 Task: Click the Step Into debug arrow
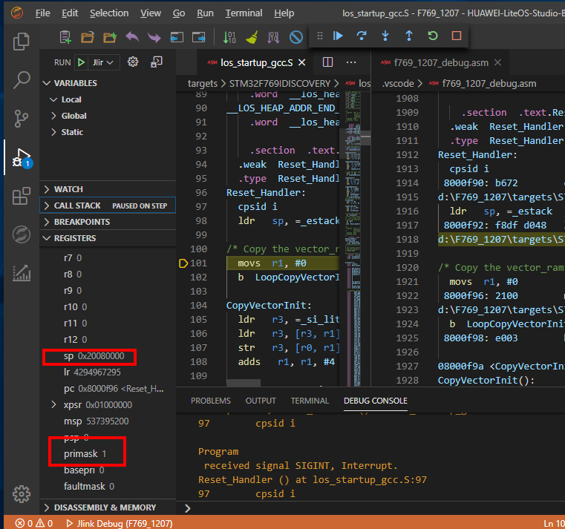click(x=385, y=36)
